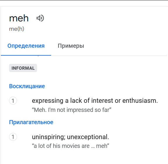Open the Определения tab
Screen dimensions: 168x164
[x=26, y=46]
